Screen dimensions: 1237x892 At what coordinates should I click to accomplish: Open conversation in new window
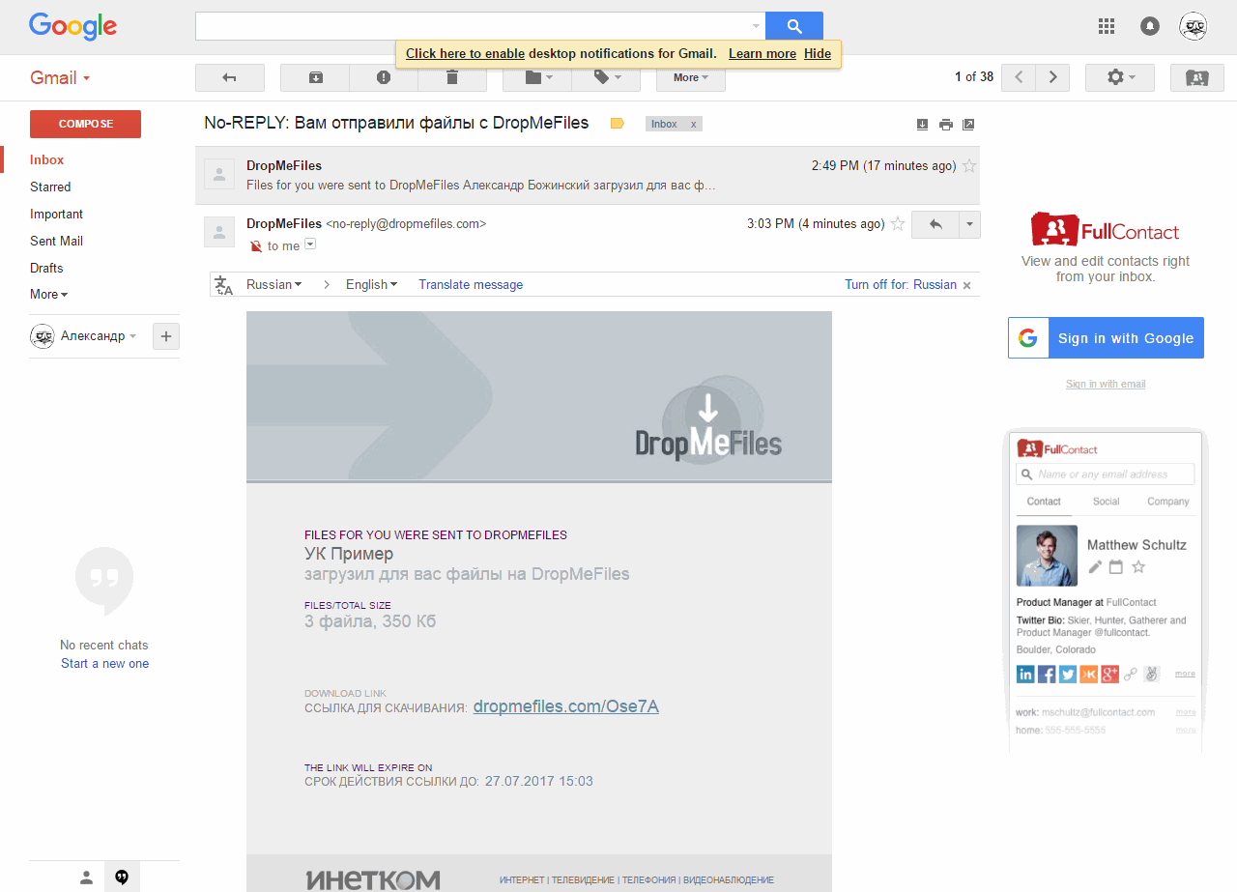click(968, 124)
